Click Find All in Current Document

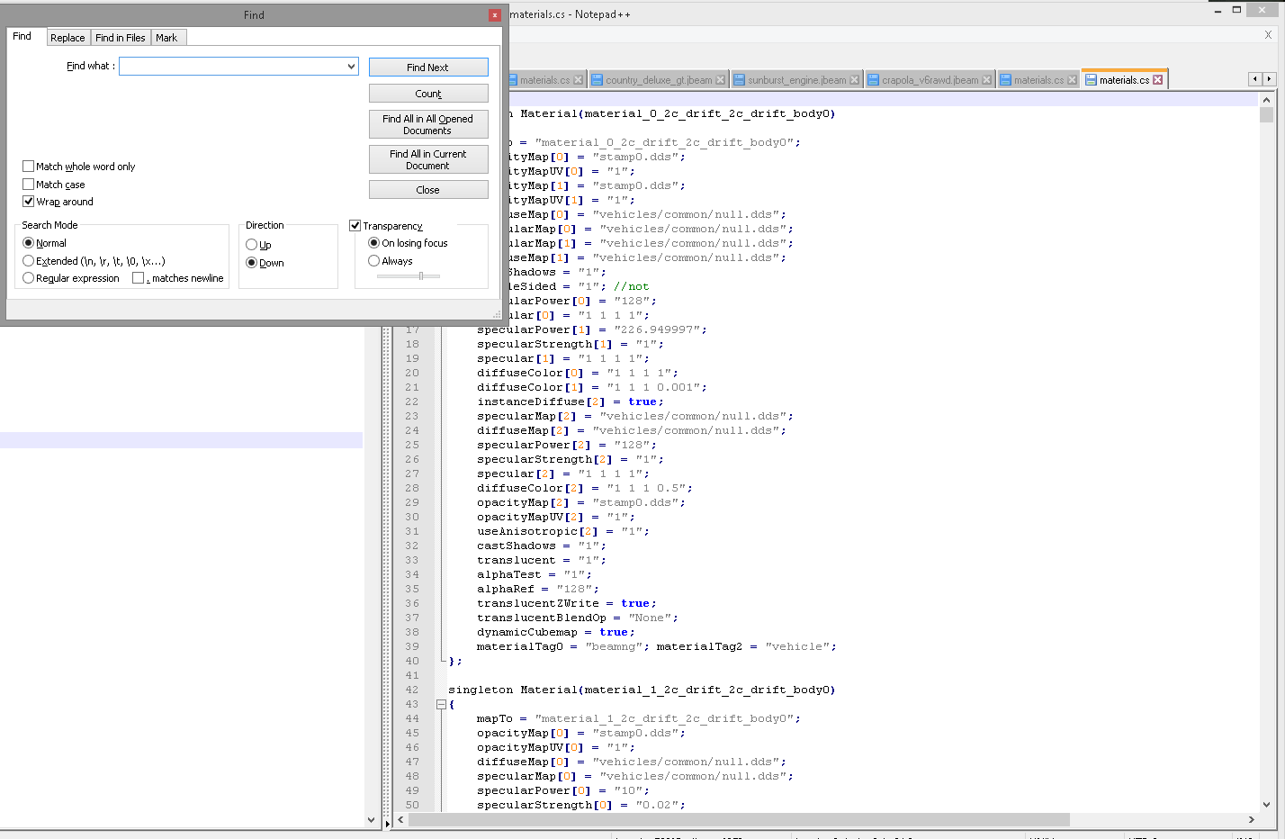(427, 159)
